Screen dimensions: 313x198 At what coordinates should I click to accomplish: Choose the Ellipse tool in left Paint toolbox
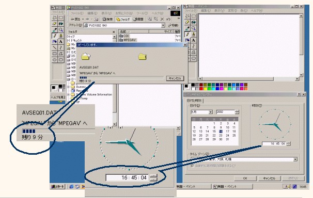55,60
